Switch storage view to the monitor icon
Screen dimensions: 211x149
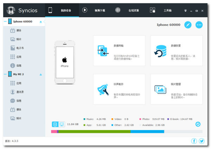[62, 124]
